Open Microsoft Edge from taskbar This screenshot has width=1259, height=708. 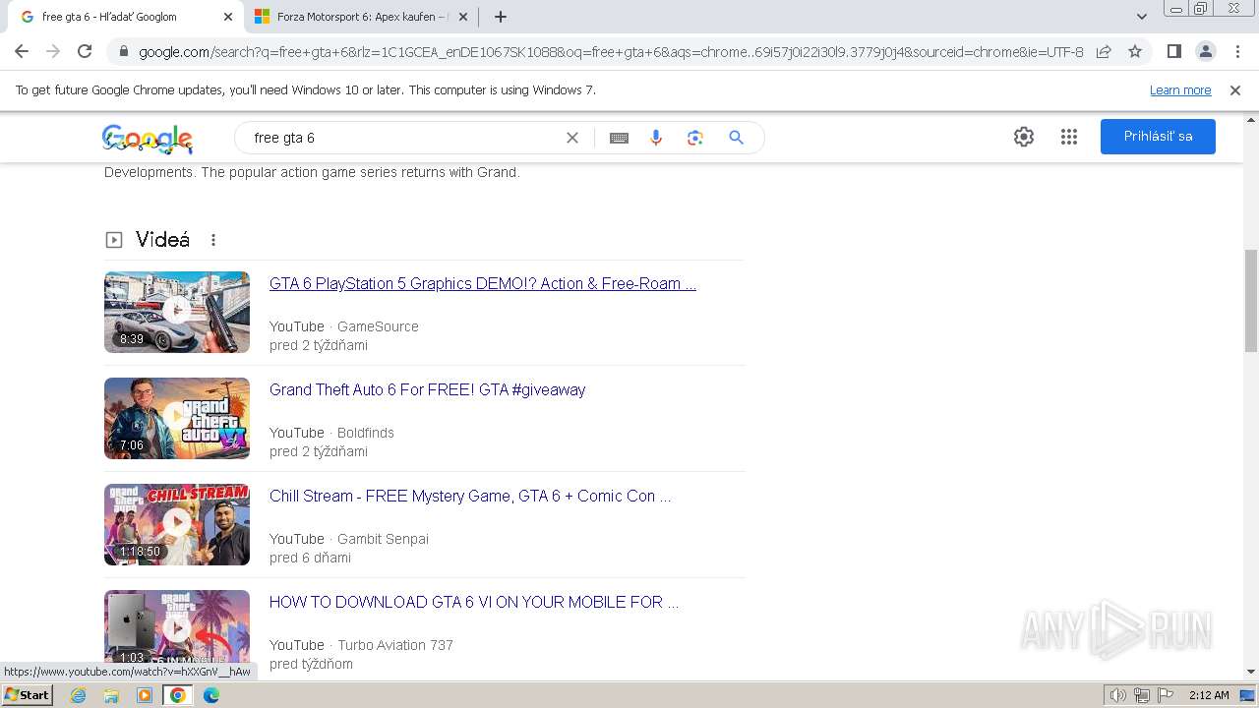(x=211, y=695)
